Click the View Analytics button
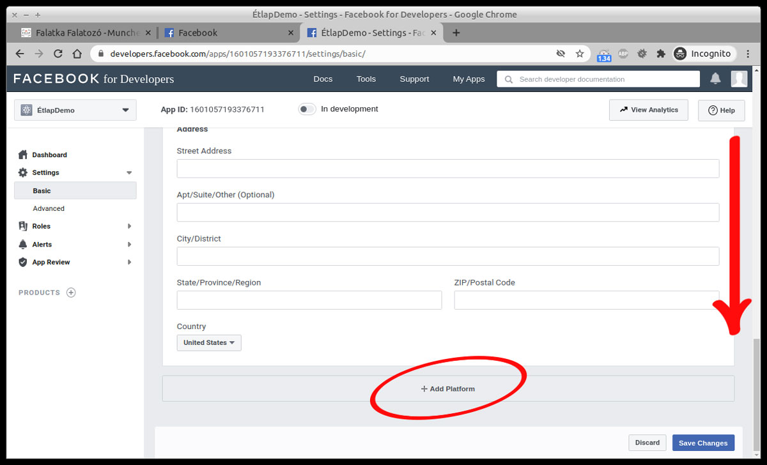Image resolution: width=767 pixels, height=465 pixels. click(x=648, y=110)
